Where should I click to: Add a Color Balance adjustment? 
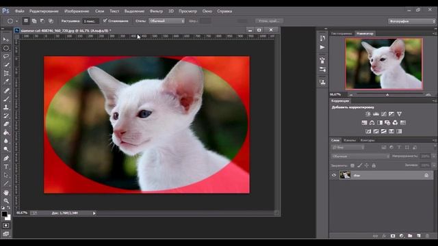click(372, 123)
